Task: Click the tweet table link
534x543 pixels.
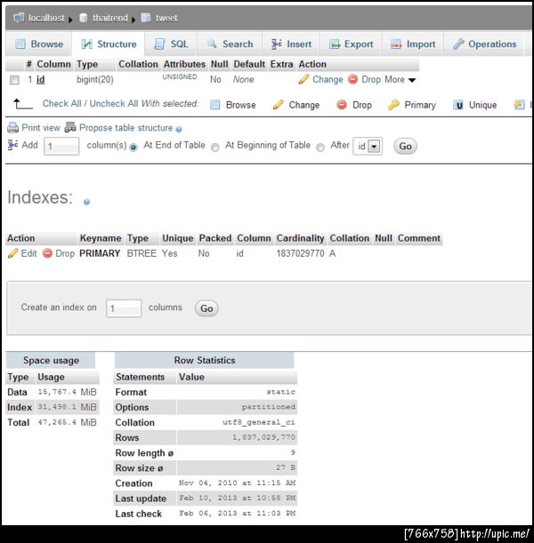Action: tap(166, 18)
